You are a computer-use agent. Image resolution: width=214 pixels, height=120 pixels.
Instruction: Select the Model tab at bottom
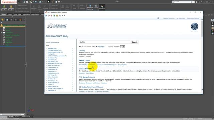[x=11, y=117]
